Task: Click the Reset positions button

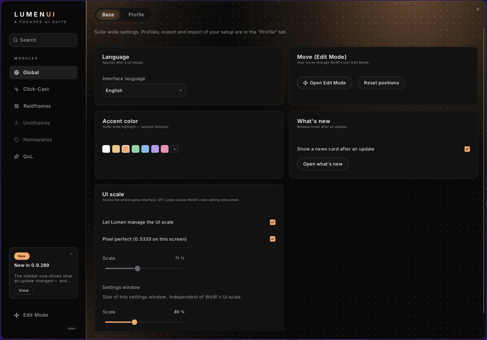Action: pyautogui.click(x=381, y=83)
